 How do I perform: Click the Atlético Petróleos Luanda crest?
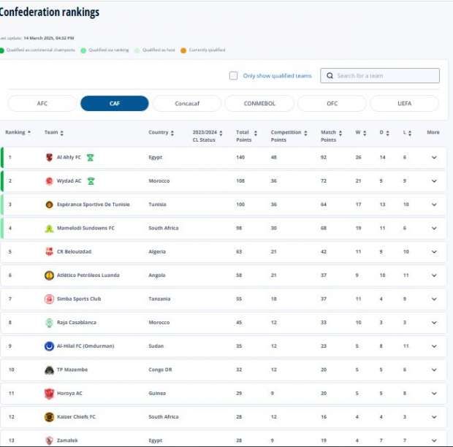click(x=50, y=275)
